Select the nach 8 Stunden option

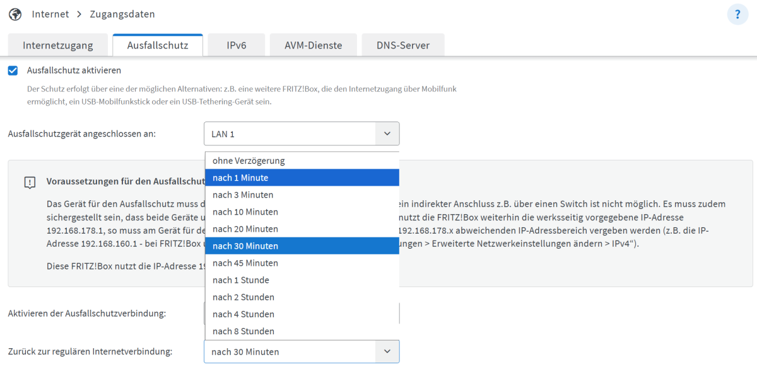pos(243,331)
